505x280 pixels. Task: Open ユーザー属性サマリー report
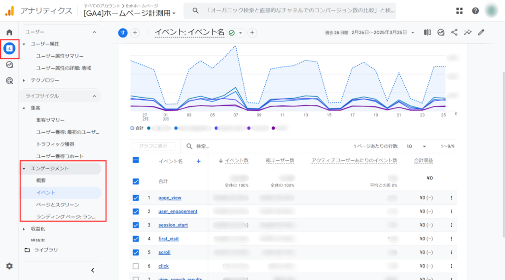click(x=60, y=56)
